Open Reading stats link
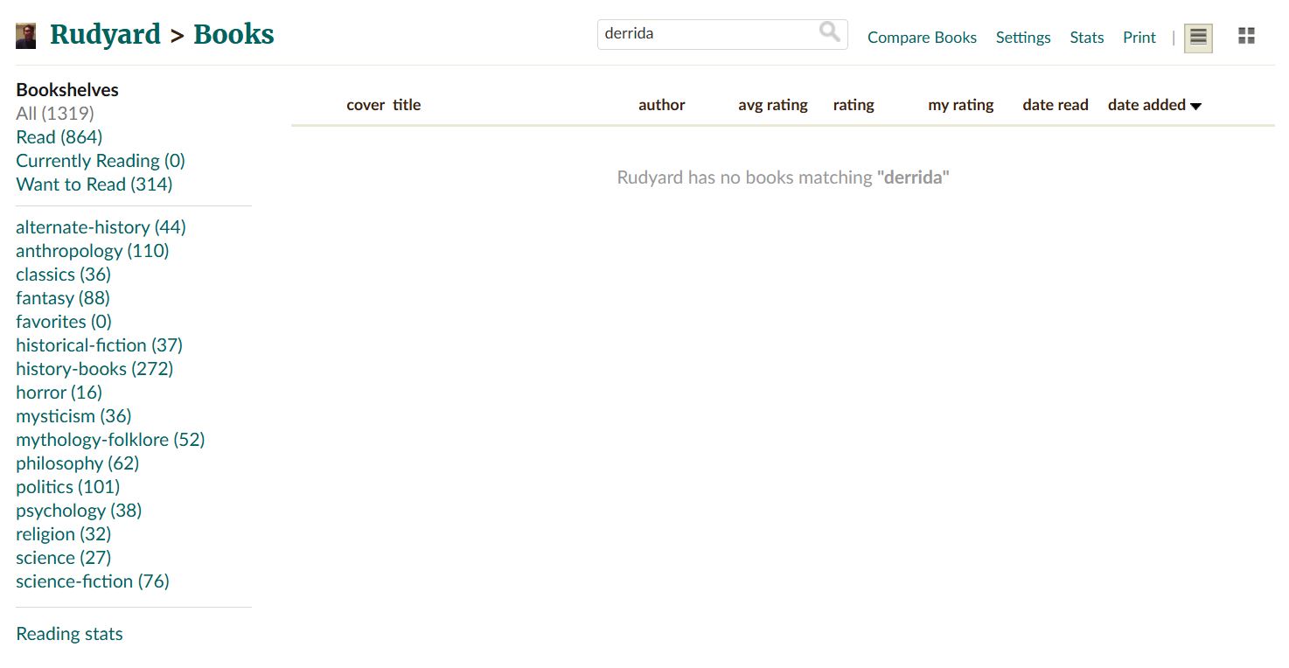This screenshot has height=668, width=1289. 69,634
